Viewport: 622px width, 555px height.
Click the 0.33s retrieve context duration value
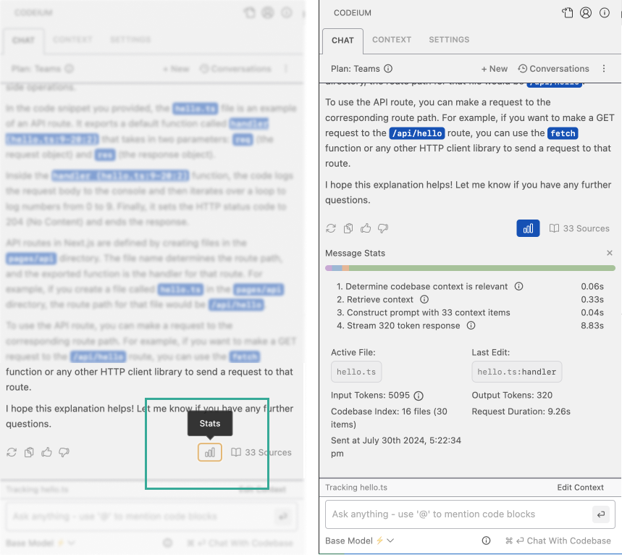pos(592,299)
